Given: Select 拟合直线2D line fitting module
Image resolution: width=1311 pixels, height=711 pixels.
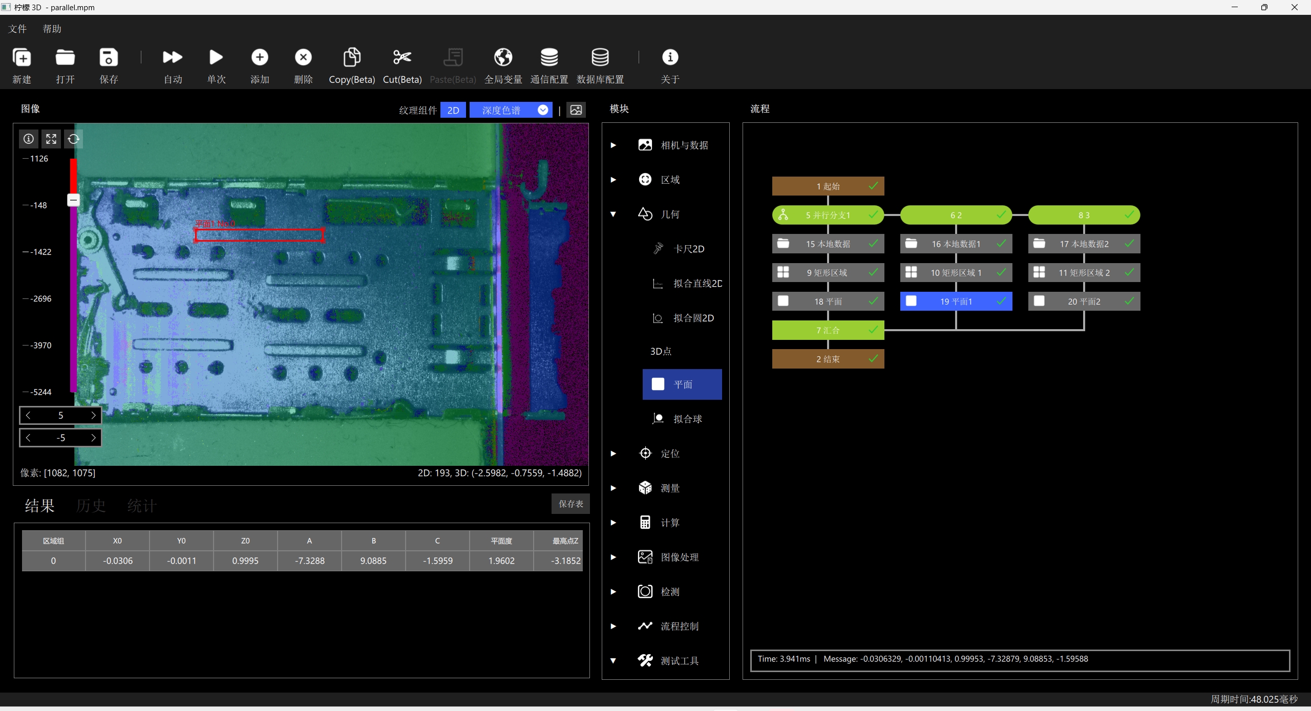Looking at the screenshot, I should pos(682,283).
